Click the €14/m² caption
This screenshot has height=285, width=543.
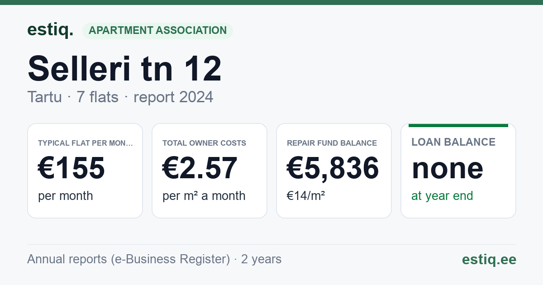306,196
